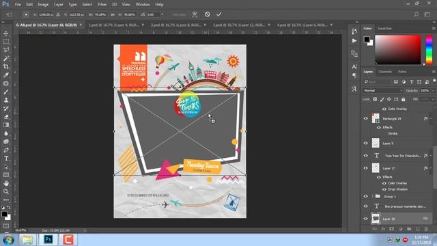Select the Move tool
This screenshot has width=437, height=246.
coord(6,33)
